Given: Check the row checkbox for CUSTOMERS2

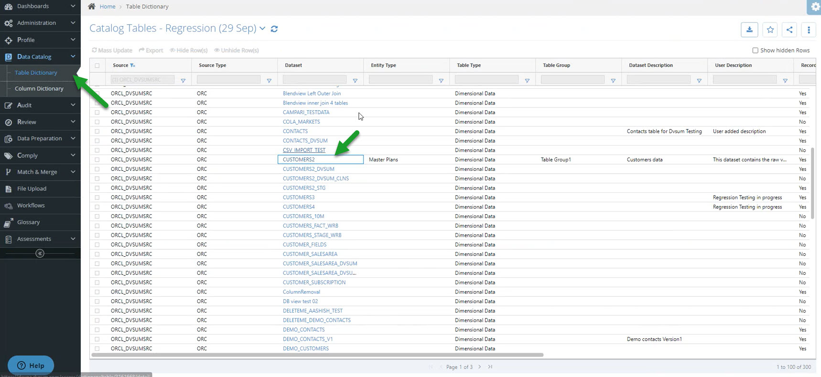Looking at the screenshot, I should click(97, 160).
